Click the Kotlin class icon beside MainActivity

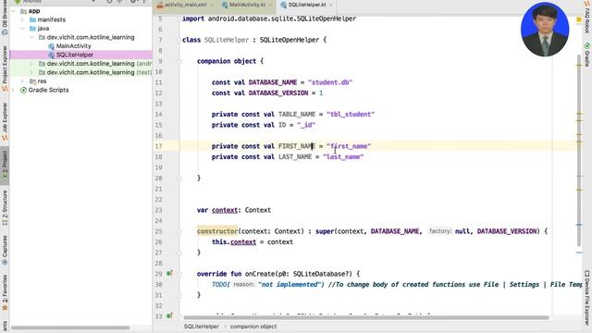tap(52, 46)
